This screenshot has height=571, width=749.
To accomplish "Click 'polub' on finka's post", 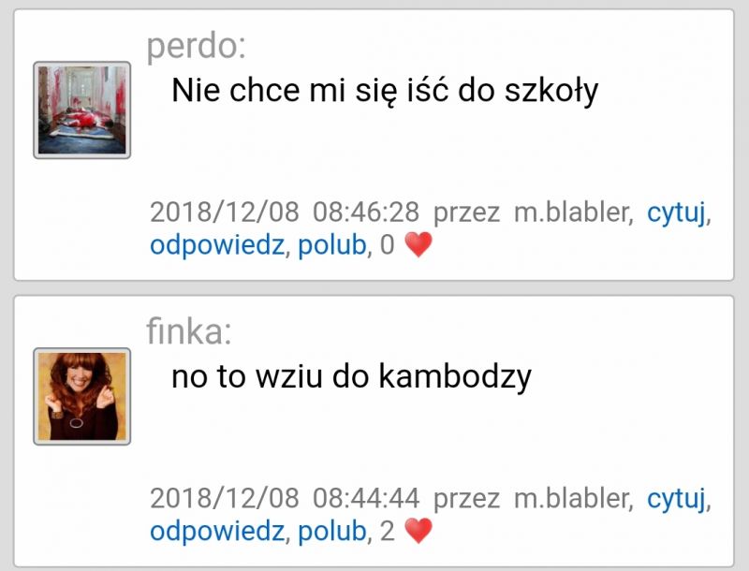I will tap(332, 532).
